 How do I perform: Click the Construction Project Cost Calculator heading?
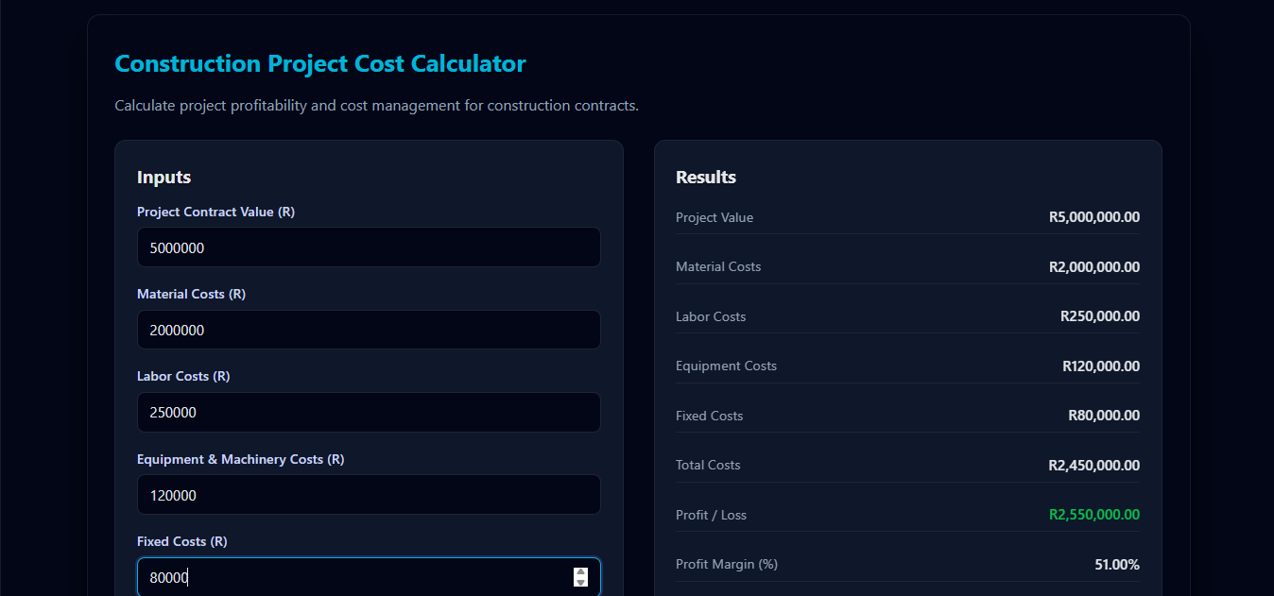click(x=319, y=63)
